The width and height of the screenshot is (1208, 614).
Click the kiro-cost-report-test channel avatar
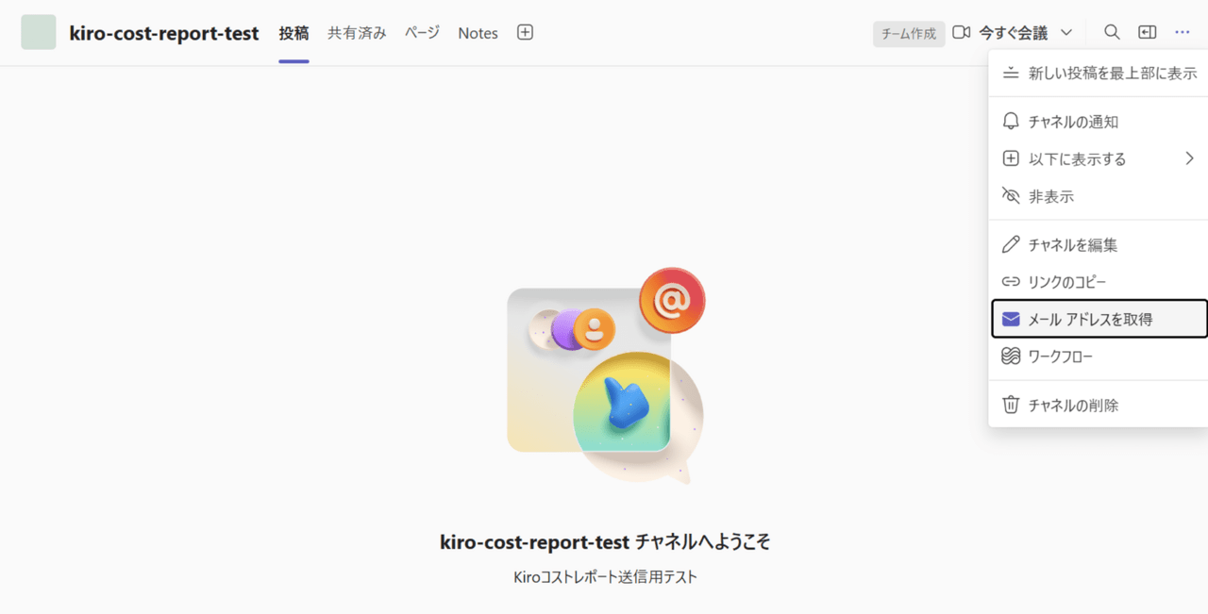(x=39, y=32)
